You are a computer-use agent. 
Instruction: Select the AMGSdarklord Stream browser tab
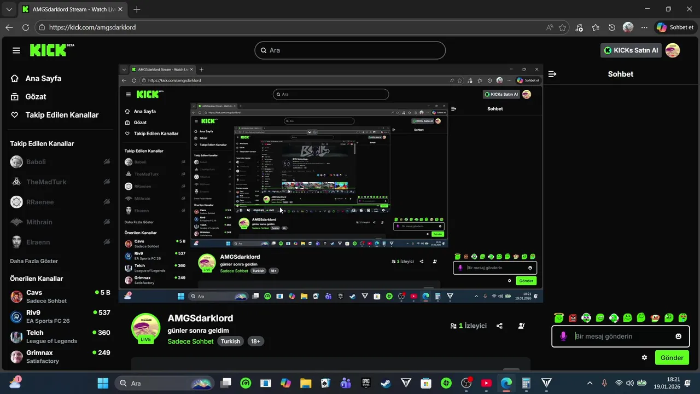point(71,9)
